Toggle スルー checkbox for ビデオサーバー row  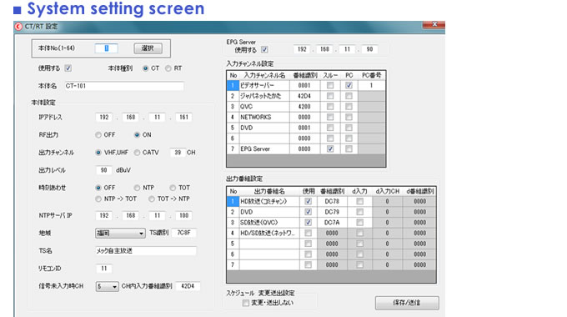330,85
